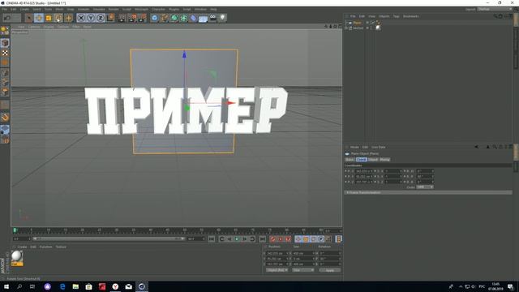Image resolution: width=519 pixels, height=292 pixels.
Task: Add a light using bulb icon
Action: coord(222,18)
